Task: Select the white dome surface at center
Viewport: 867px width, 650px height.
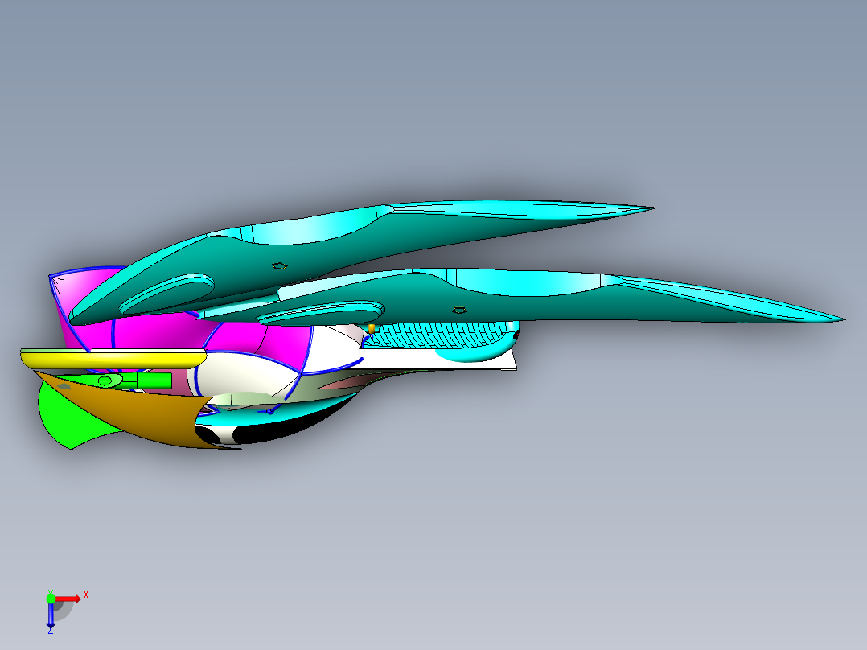Action: click(x=241, y=376)
